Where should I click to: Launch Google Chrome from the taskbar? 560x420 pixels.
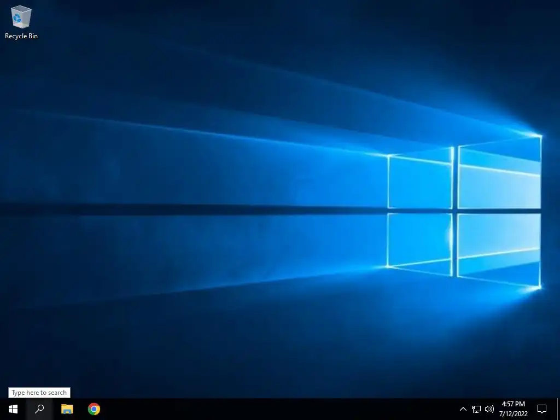[94, 409]
